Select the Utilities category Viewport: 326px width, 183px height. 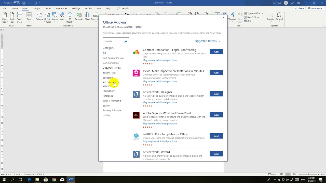(x=106, y=115)
